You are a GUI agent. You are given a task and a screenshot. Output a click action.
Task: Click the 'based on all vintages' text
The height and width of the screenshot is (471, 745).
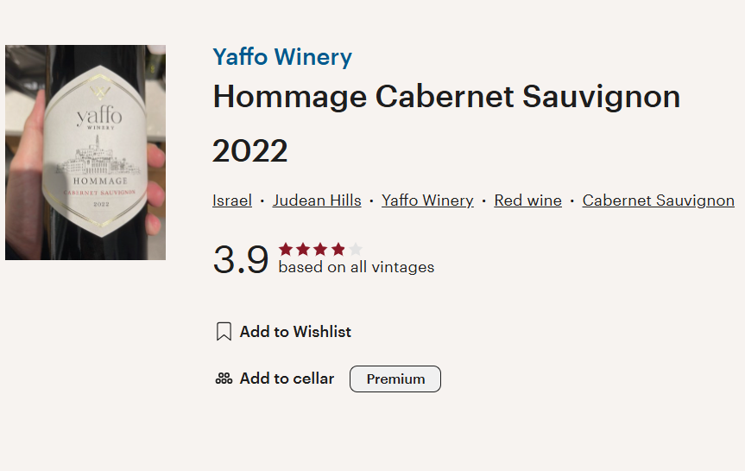click(356, 268)
